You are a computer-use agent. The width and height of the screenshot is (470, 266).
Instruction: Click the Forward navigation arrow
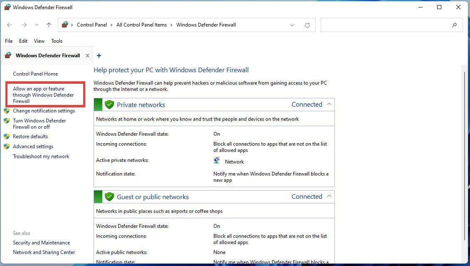tap(24, 25)
